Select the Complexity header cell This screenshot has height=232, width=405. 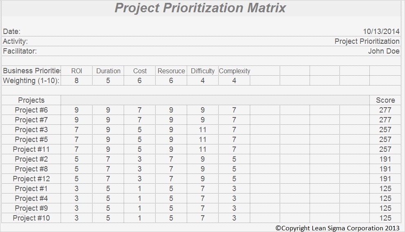click(x=234, y=71)
